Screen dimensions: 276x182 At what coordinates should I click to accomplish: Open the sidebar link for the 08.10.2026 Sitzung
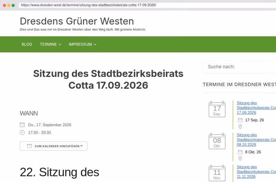(x=256, y=140)
